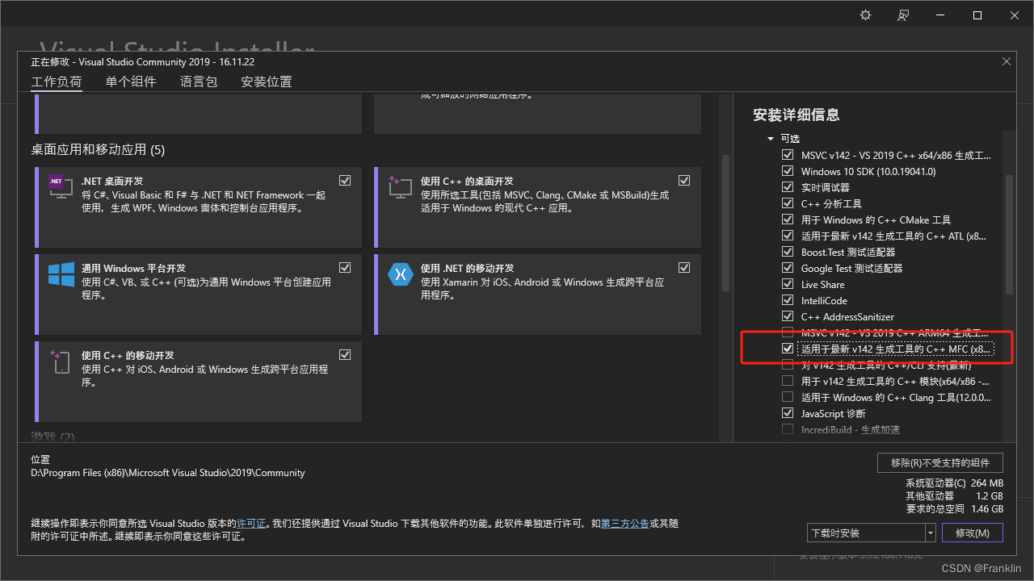1034x581 pixels.
Task: Click the .NET 桌面开发 workload icon
Action: tap(59, 186)
